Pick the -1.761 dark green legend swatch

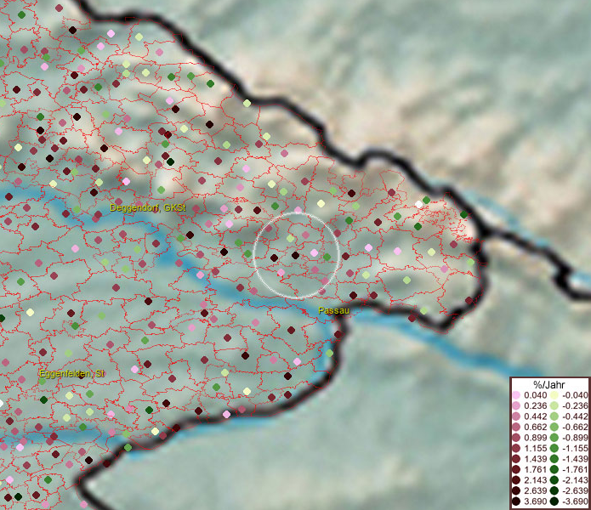pyautogui.click(x=554, y=469)
